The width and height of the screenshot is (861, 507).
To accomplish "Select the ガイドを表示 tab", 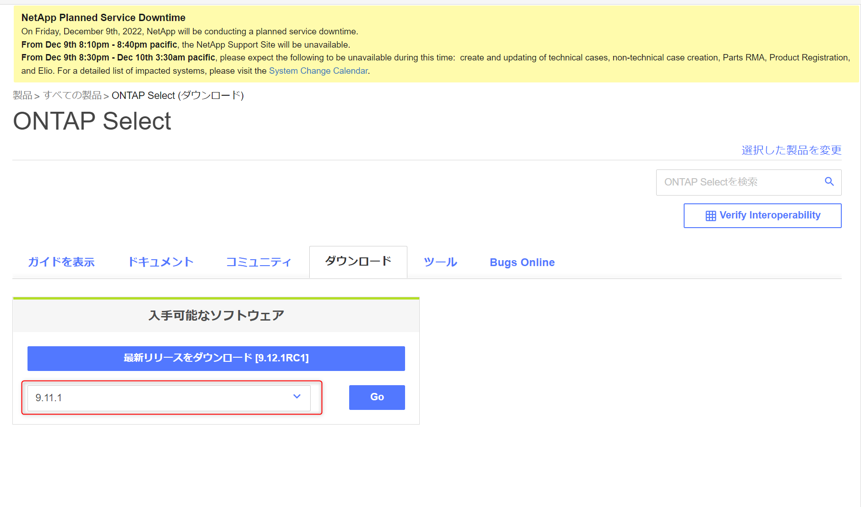I will [61, 262].
